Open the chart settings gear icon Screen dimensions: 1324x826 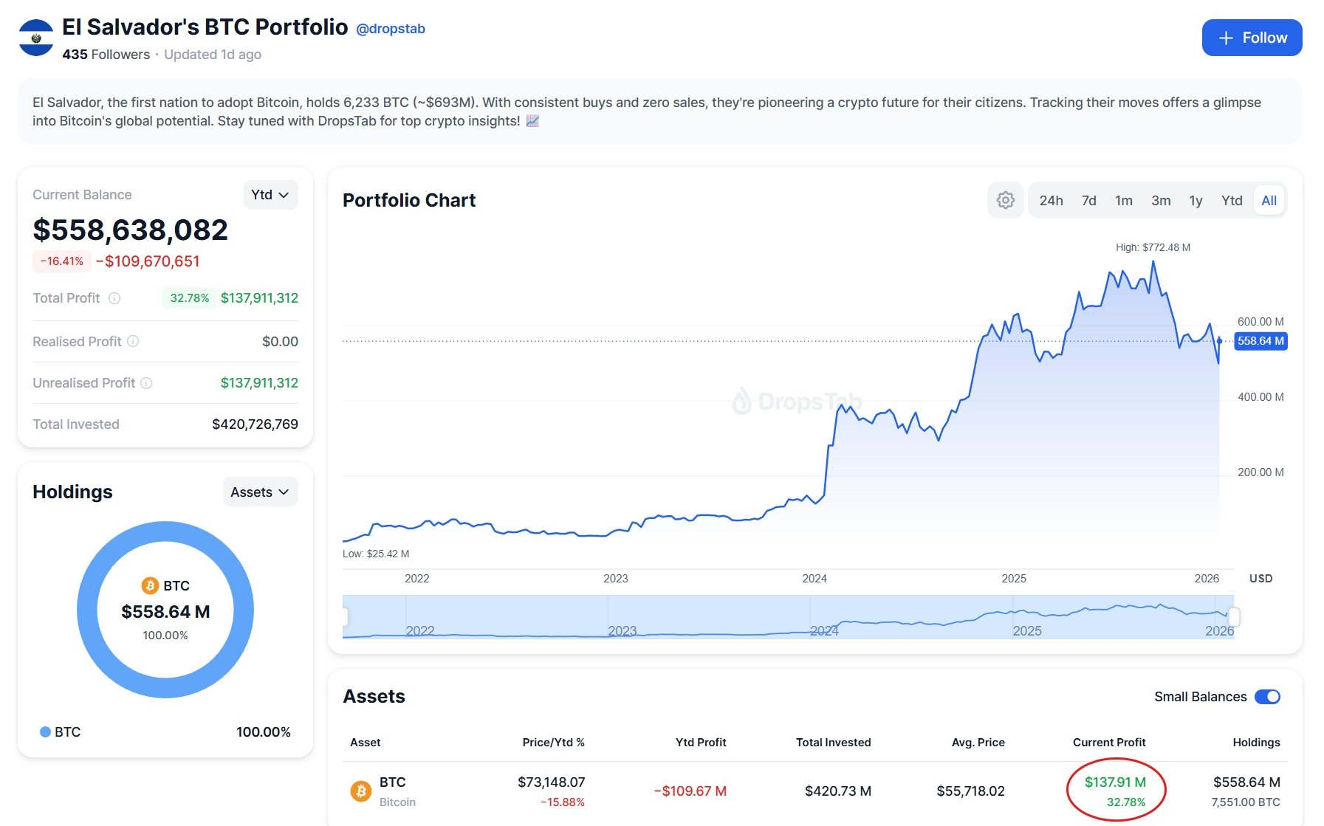pyautogui.click(x=1005, y=200)
